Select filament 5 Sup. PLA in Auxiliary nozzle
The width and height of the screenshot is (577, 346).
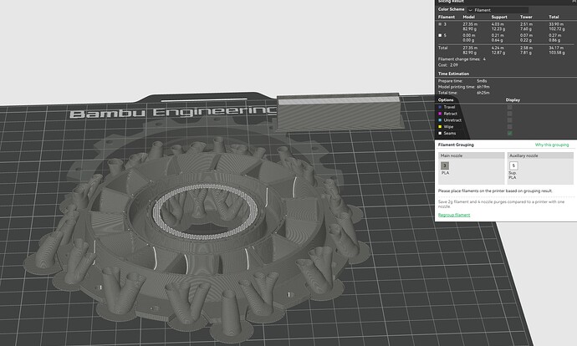tap(513, 165)
